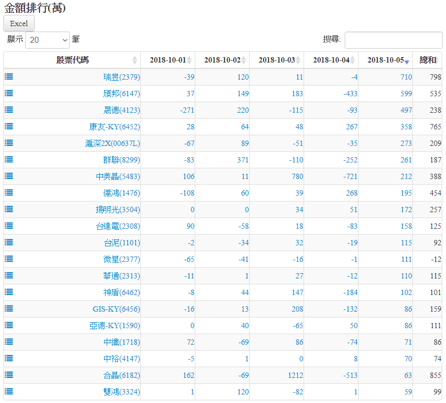Open 滬深2X(00637L) stock link

point(112,143)
